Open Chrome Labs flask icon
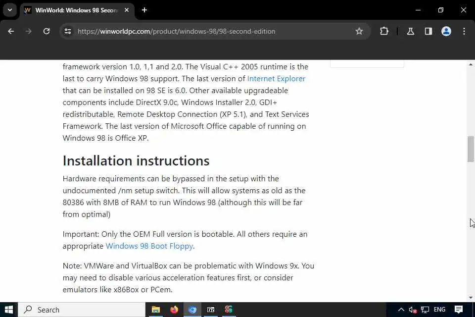 point(411,31)
